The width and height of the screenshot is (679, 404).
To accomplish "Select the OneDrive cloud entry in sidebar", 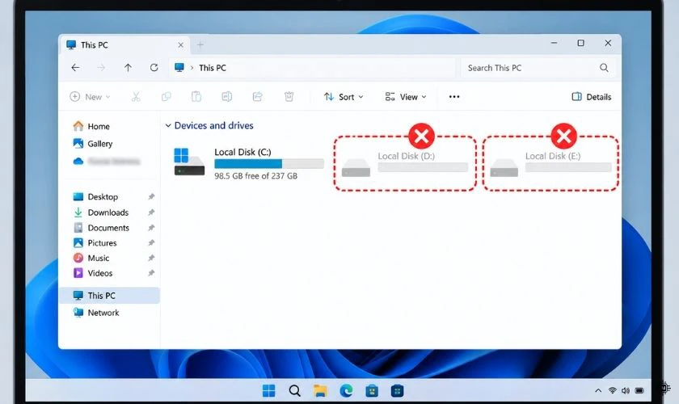I will tap(107, 162).
